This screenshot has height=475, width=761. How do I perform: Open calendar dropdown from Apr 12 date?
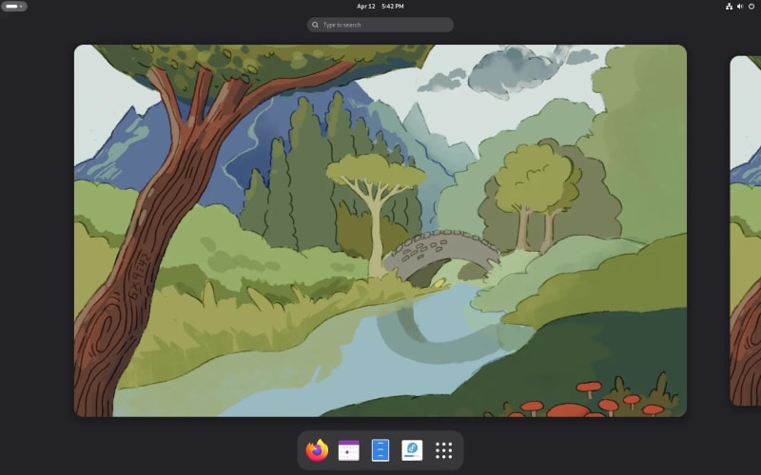coord(366,6)
